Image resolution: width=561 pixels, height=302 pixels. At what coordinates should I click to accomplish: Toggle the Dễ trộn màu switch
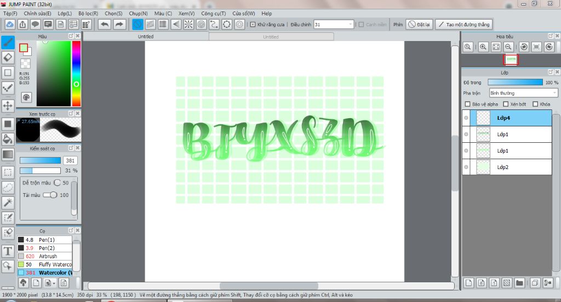click(x=57, y=183)
